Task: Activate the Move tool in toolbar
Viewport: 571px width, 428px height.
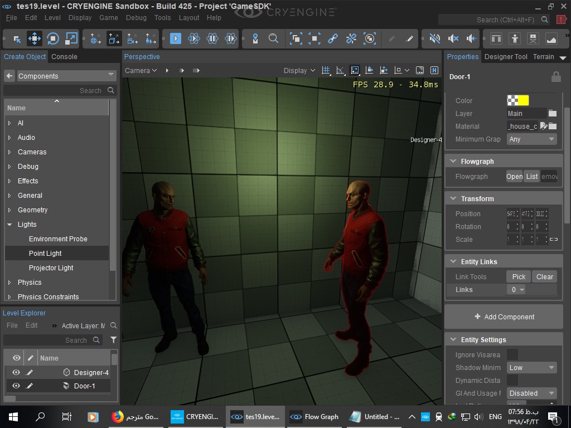Action: 35,38
